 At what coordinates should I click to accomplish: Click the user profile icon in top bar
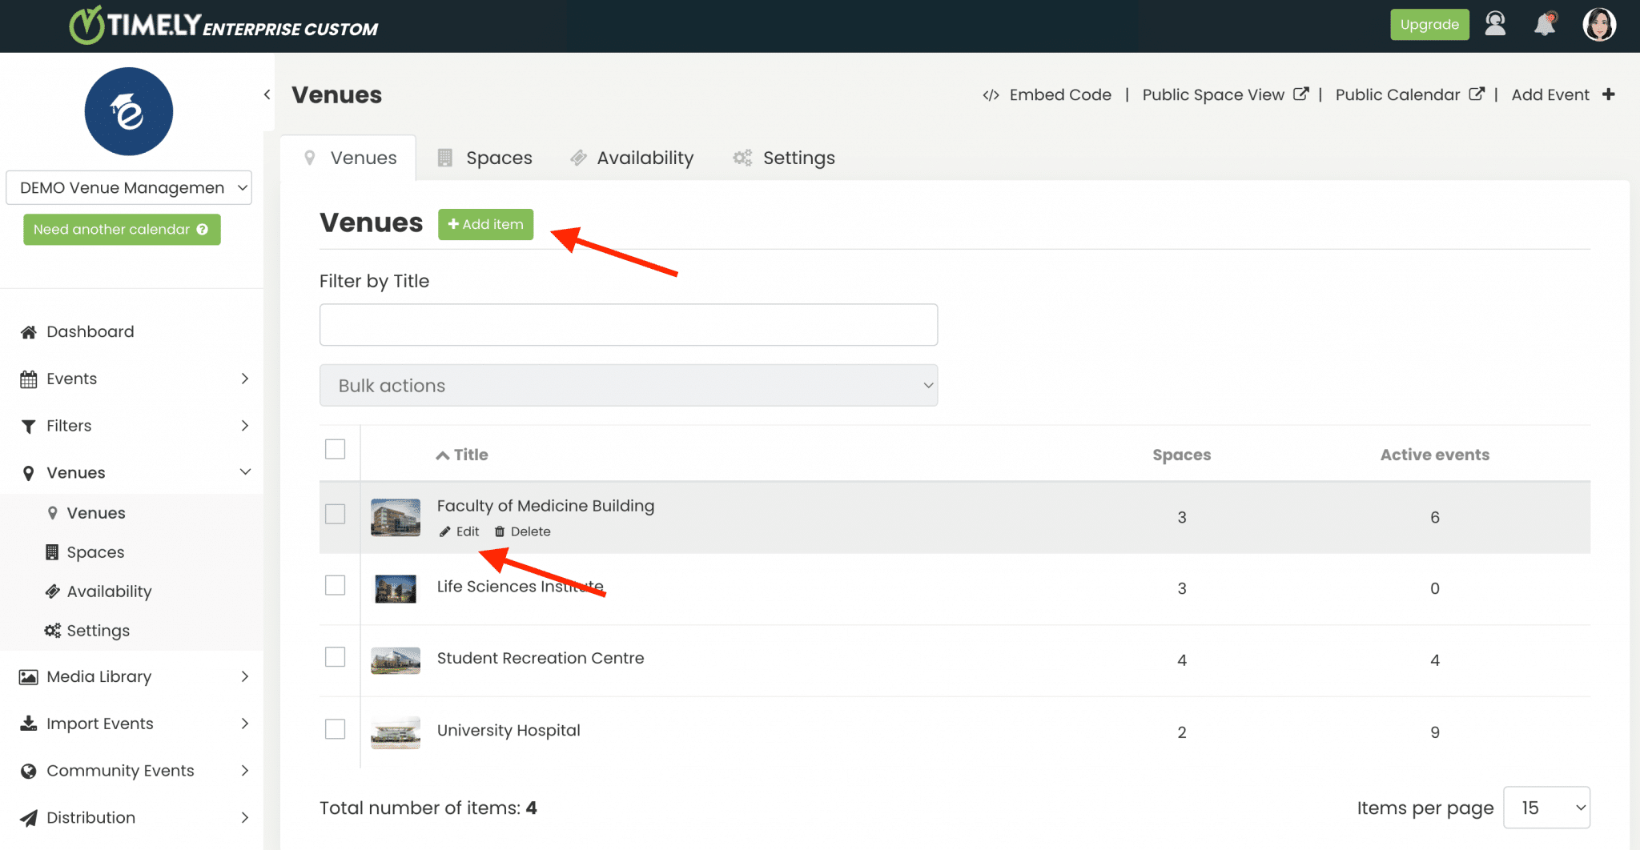coord(1494,24)
